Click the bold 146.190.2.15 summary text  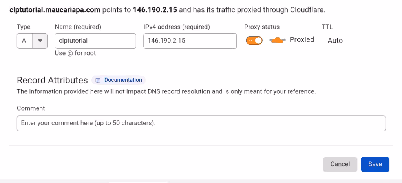pyautogui.click(x=155, y=10)
